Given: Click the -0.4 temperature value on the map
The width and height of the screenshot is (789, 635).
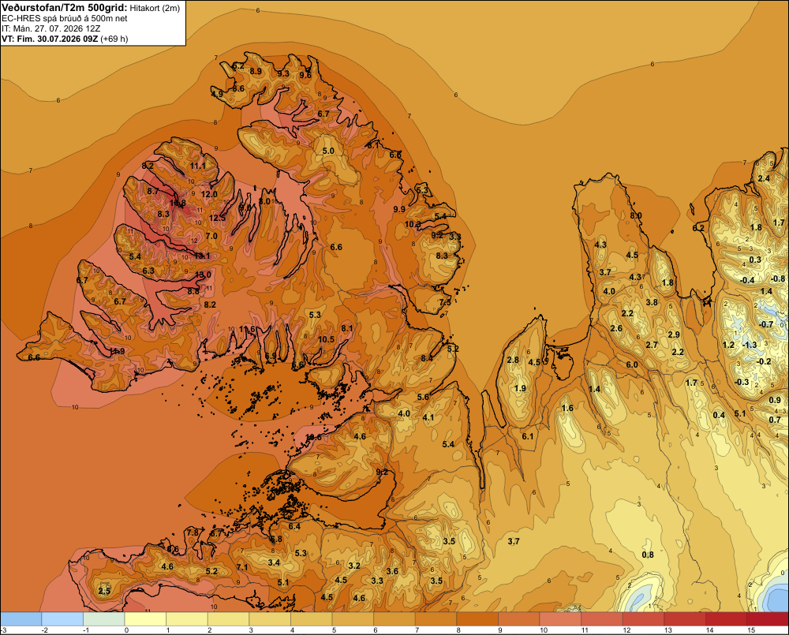Looking at the screenshot, I should coord(747,280).
